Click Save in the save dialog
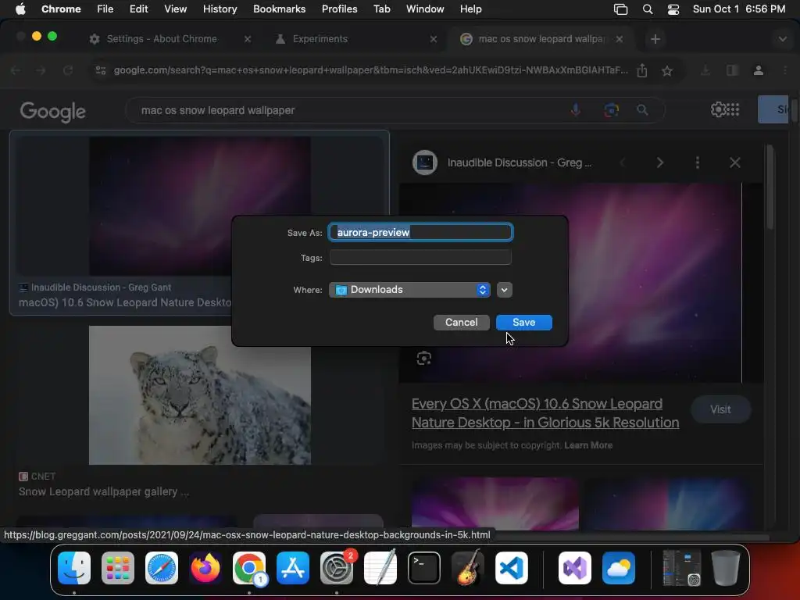 coord(524,322)
